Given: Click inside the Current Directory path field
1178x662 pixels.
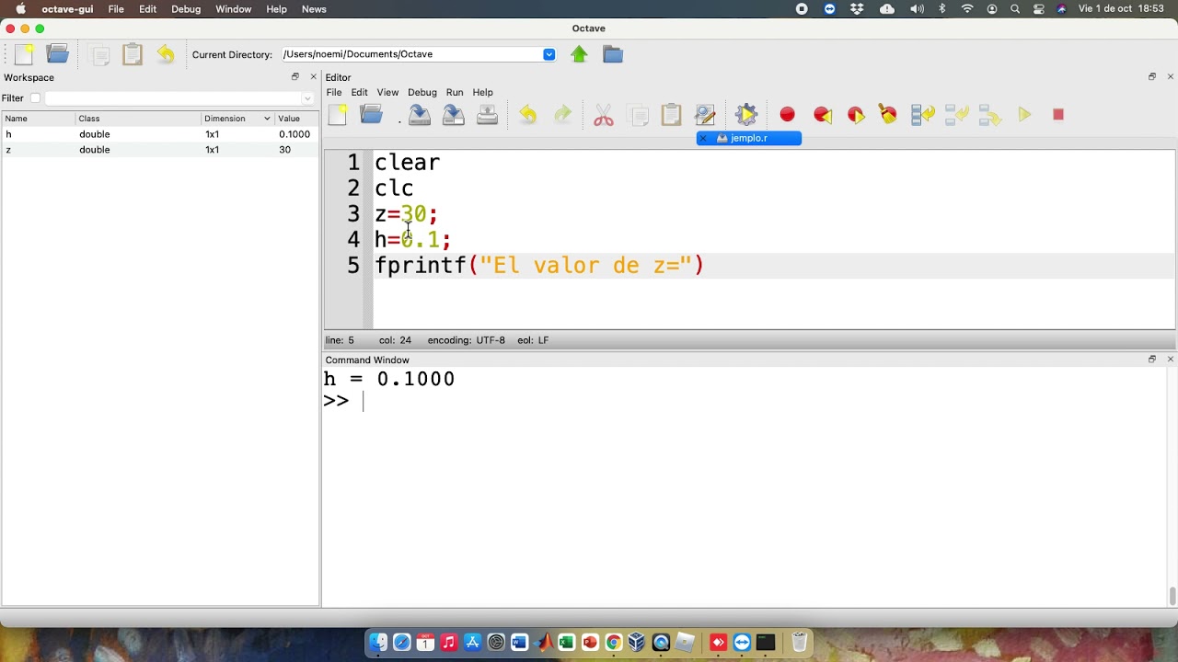Looking at the screenshot, I should coord(411,54).
